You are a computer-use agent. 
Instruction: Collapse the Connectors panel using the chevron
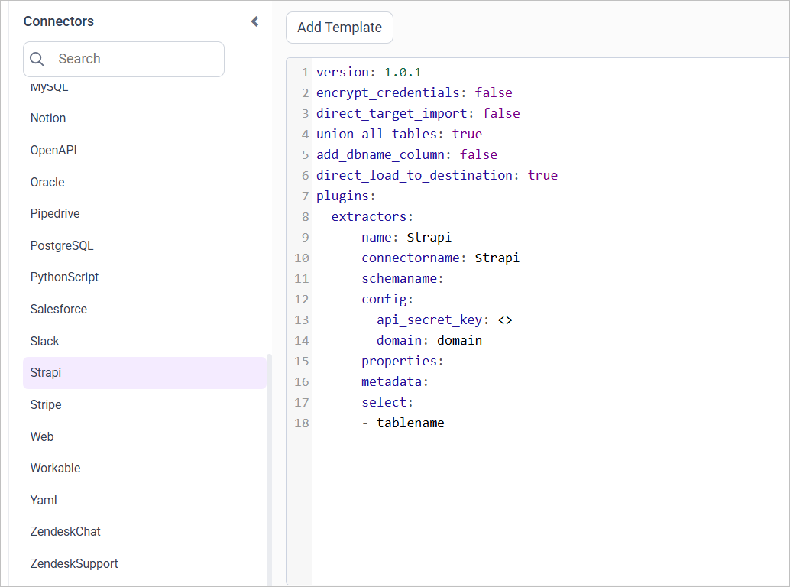click(x=254, y=21)
